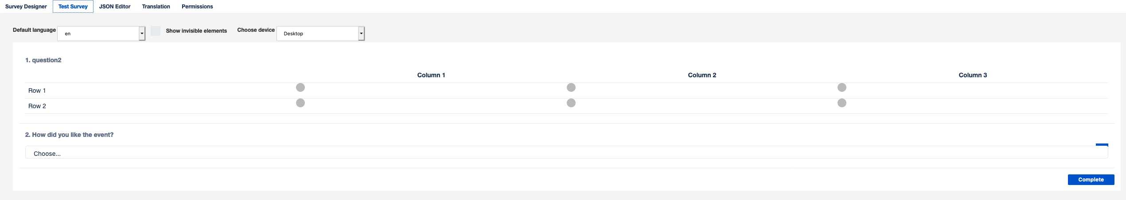Switch to the Survey Designer tab

tap(26, 7)
